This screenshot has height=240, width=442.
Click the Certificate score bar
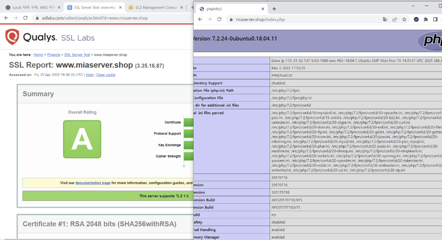click(189, 122)
